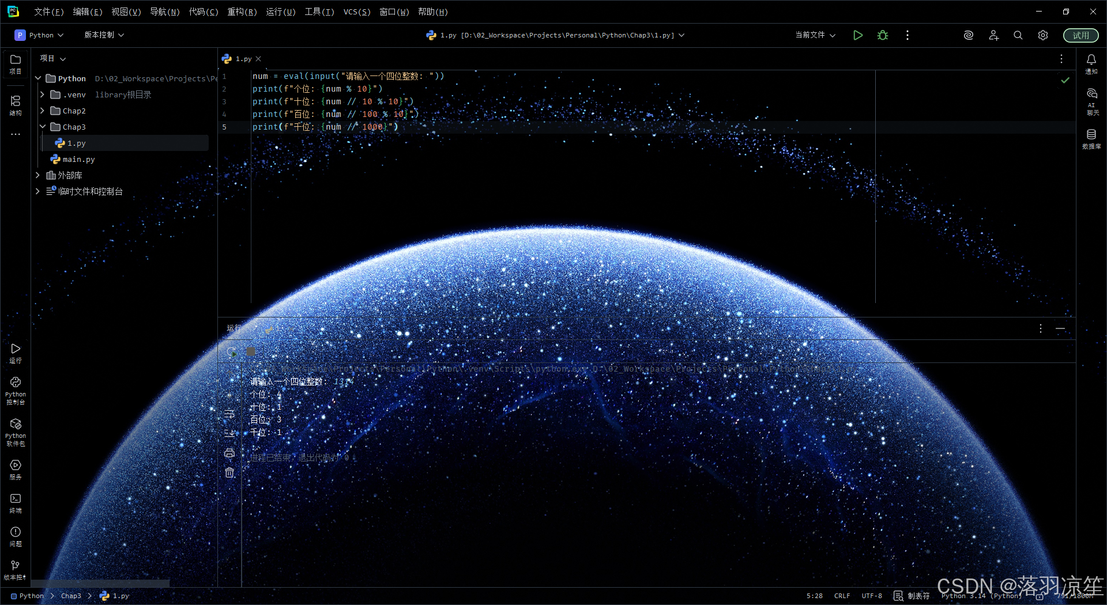The image size is (1107, 605).
Task: Open the Run tool window from left sidebar
Action: 16,353
